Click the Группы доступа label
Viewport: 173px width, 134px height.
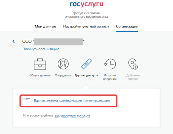click(86, 76)
